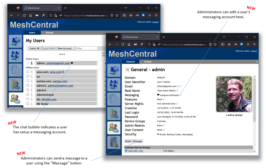Check the checkbox beside Administrator
The height and width of the screenshot is (168, 266).
tap(27, 95)
